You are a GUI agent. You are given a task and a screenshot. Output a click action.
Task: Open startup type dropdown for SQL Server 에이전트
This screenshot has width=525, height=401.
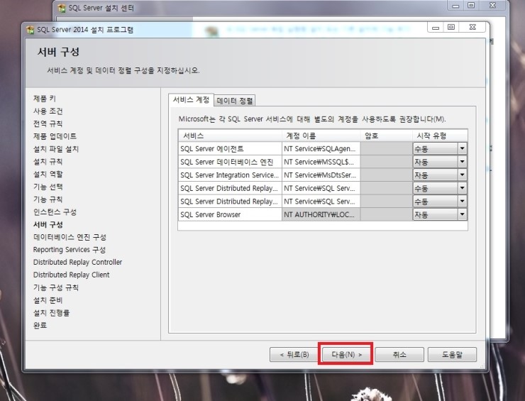pos(462,148)
